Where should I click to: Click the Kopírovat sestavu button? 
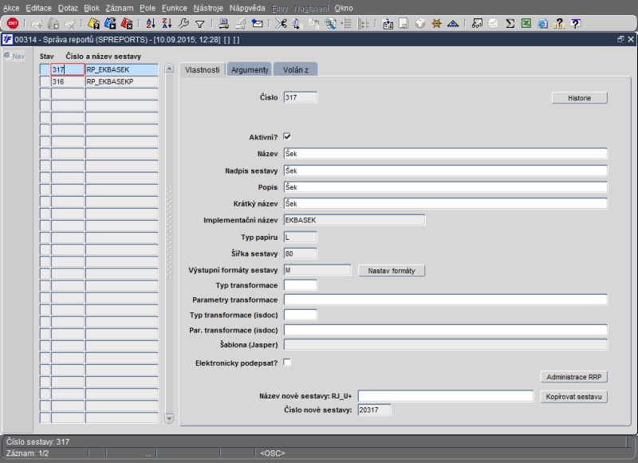(573, 397)
